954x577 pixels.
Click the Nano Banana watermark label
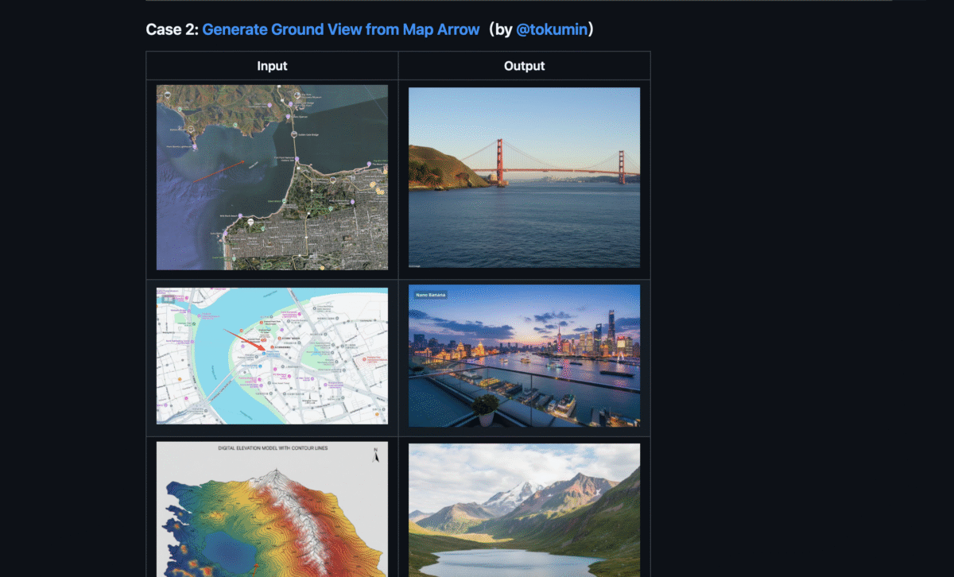429,295
